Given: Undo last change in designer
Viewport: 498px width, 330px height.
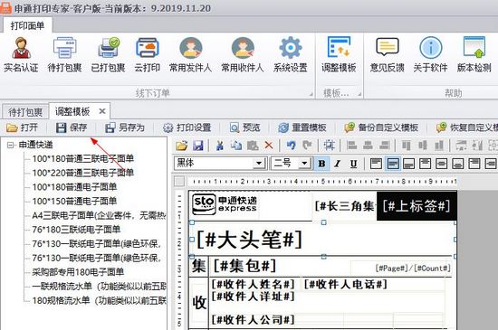Looking at the screenshot, I should pyautogui.click(x=291, y=146).
